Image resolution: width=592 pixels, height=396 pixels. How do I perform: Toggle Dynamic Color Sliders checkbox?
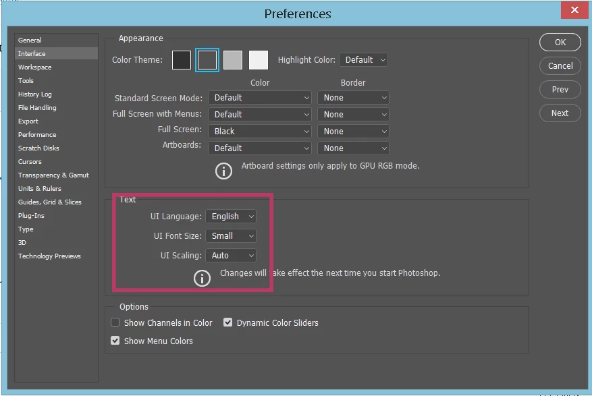point(227,322)
